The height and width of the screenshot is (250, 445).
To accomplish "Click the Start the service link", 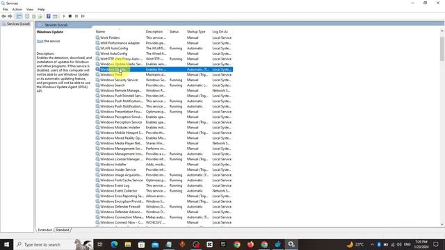I will (x=40, y=41).
